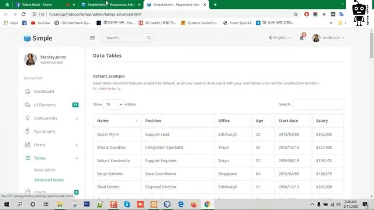
Task: Click the table Search input field
Action: click(x=318, y=104)
